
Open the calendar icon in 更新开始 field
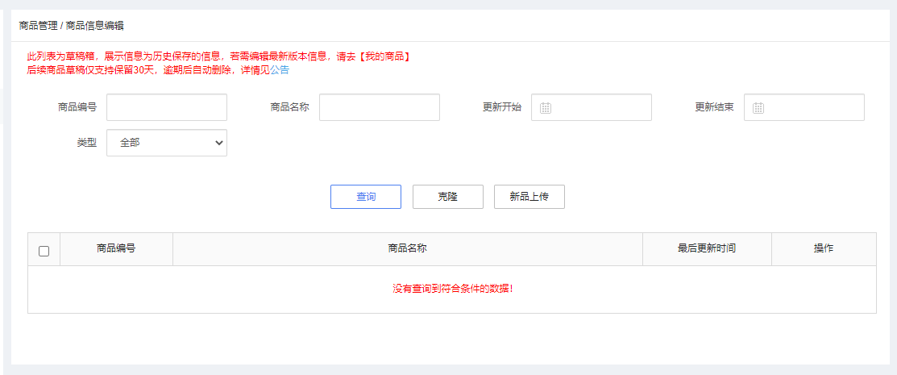point(546,108)
